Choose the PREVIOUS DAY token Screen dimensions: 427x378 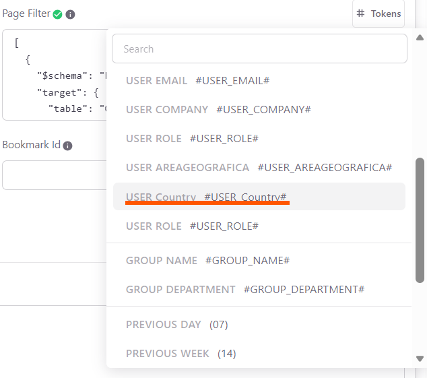click(177, 325)
